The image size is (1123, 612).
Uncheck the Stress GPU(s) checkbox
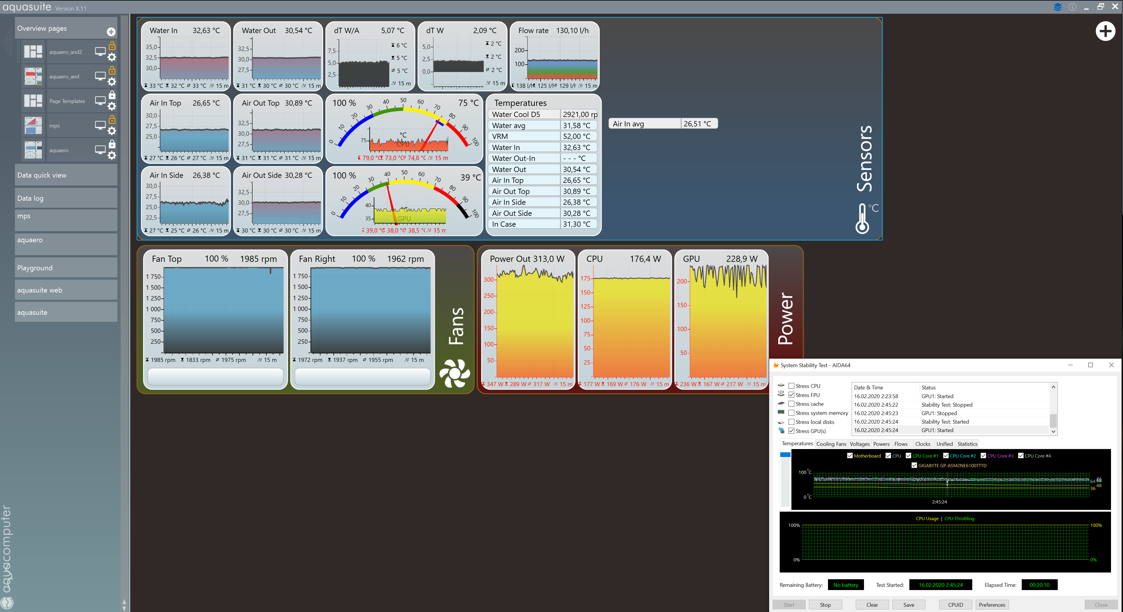pyautogui.click(x=791, y=431)
